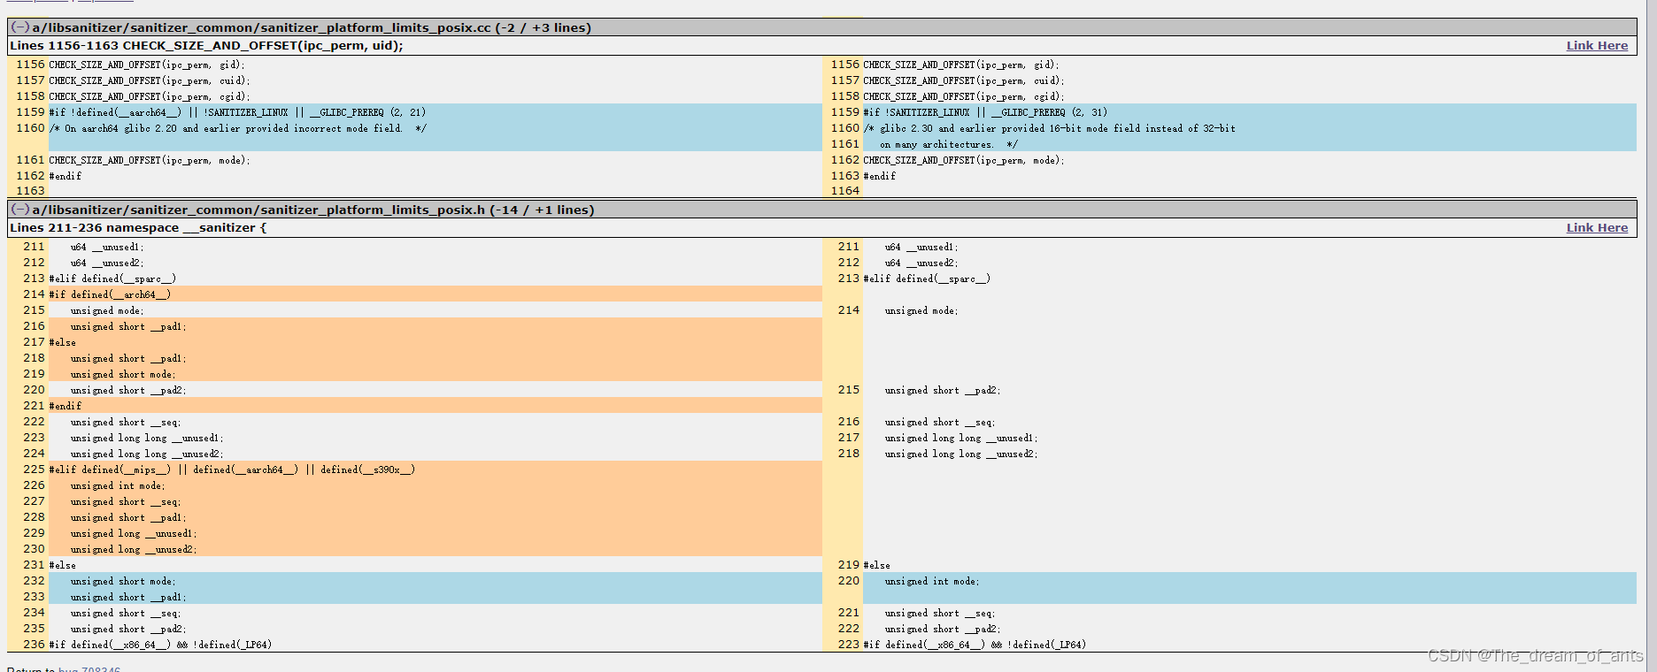Click removed line 214 '#if defined(__aarch64__)'

[110, 294]
